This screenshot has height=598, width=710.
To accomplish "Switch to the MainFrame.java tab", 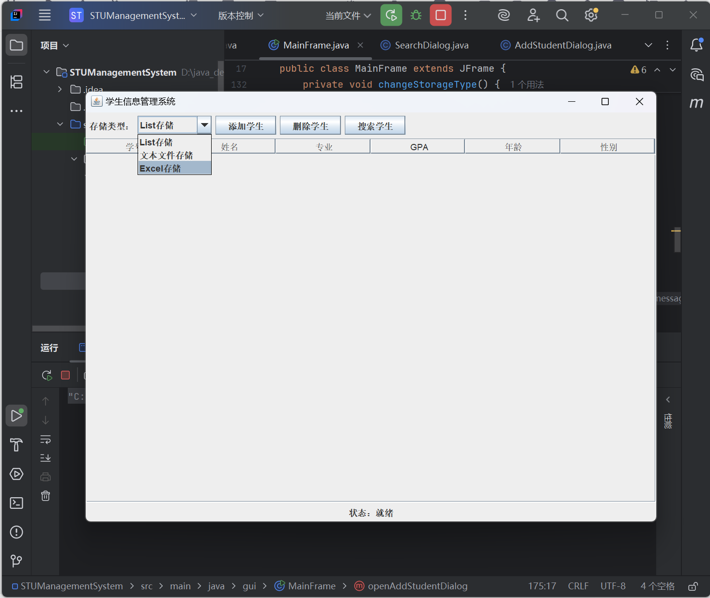I will (x=316, y=45).
